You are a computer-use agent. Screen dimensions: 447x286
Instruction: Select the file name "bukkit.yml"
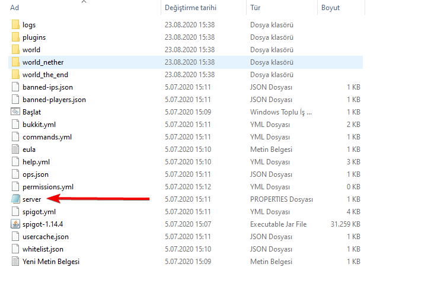coord(39,125)
